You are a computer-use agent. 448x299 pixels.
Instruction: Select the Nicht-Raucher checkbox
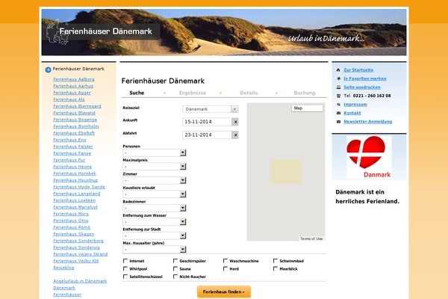pyautogui.click(x=175, y=277)
